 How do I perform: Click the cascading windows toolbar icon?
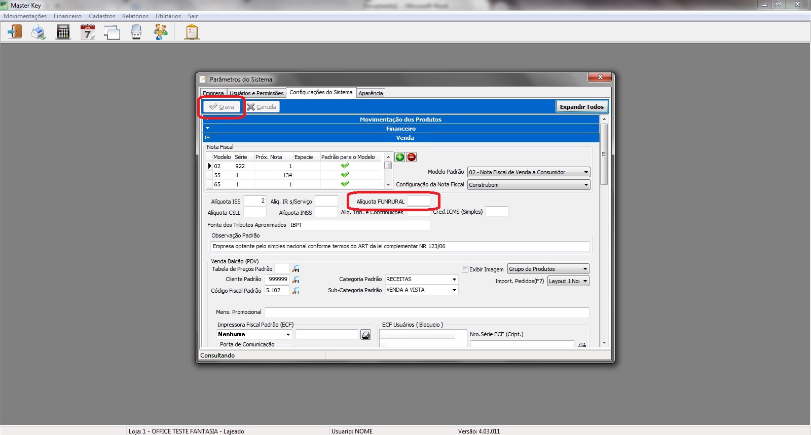(112, 32)
